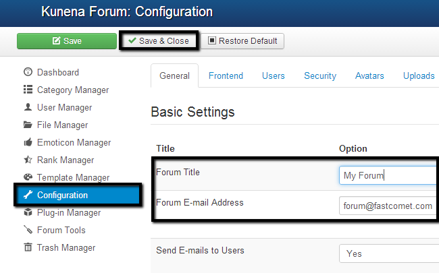Click the Rank Manager star icon
439x273 pixels.
(28, 160)
